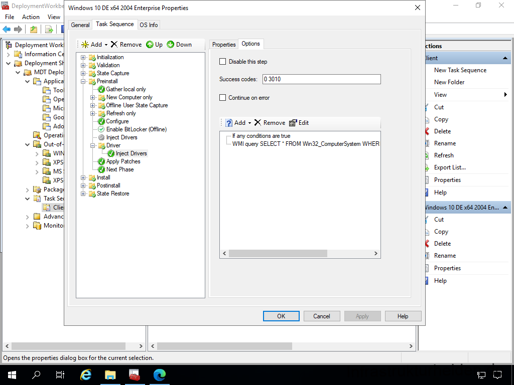
Task: Collapse the Client section in Actions pane
Action: (505, 58)
